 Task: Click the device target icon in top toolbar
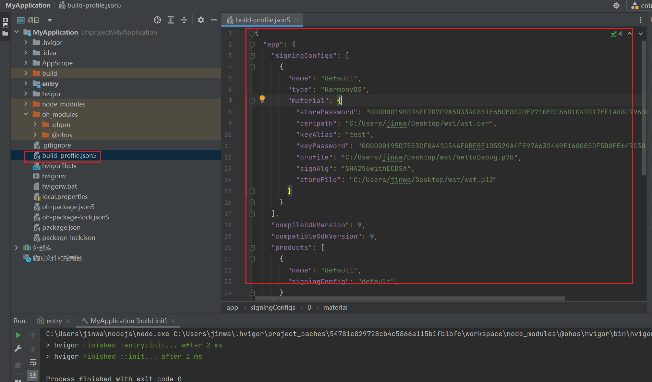616,5
